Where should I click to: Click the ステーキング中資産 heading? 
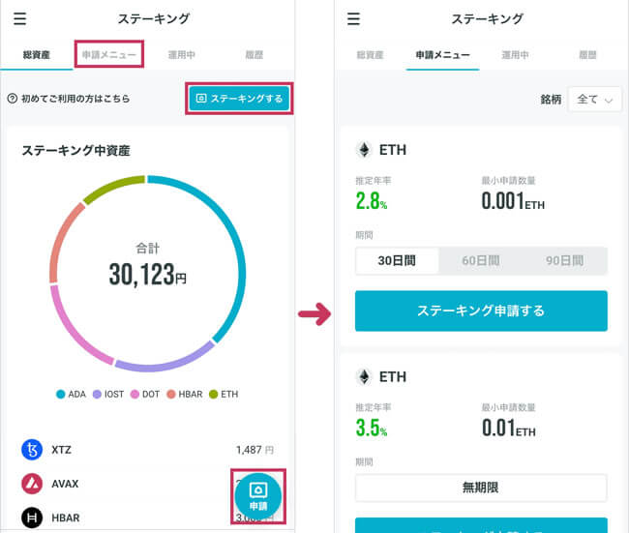[75, 150]
